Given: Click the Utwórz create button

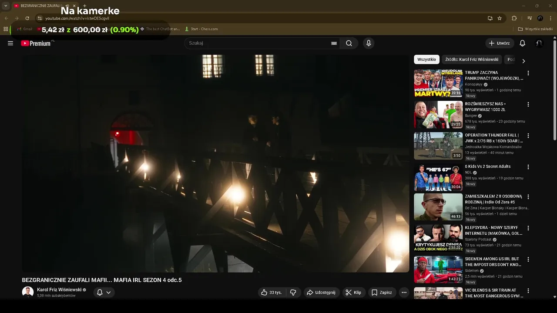Looking at the screenshot, I should pyautogui.click(x=500, y=43).
